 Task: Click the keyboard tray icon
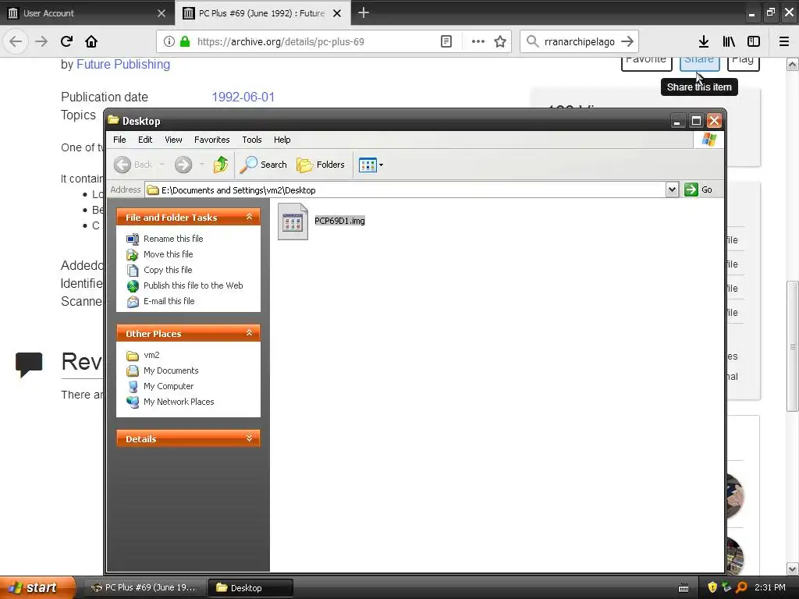684,588
